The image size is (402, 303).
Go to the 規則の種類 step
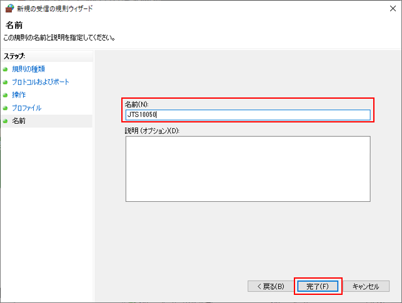click(x=28, y=69)
